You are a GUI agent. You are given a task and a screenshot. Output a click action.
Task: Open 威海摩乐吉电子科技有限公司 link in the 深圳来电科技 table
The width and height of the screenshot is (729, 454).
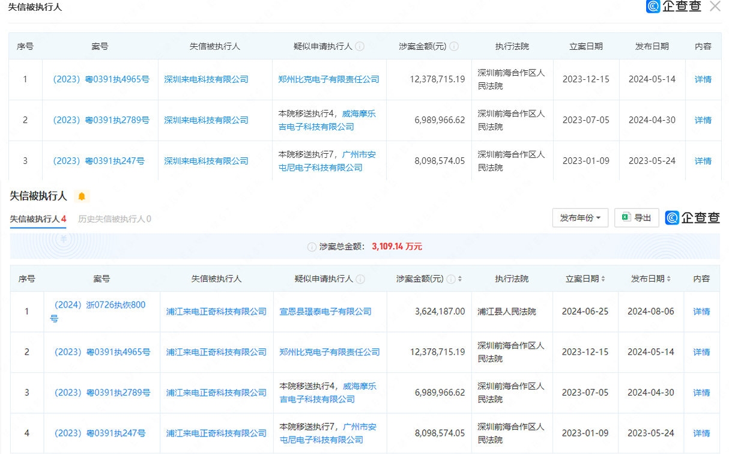click(327, 120)
